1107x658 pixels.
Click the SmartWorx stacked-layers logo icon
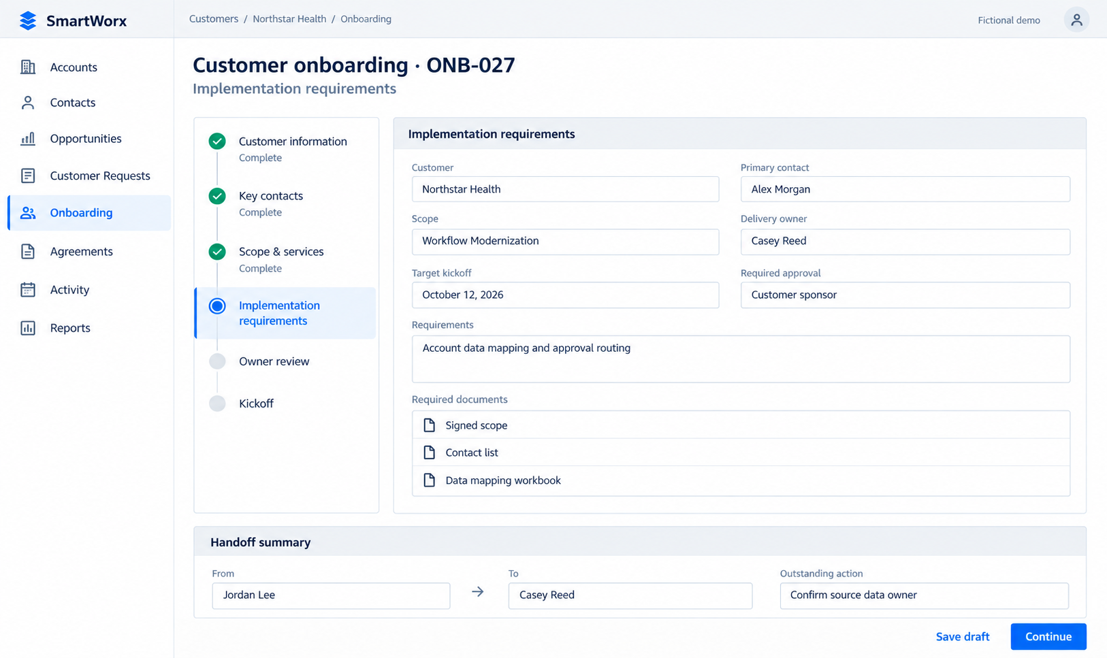(x=28, y=20)
